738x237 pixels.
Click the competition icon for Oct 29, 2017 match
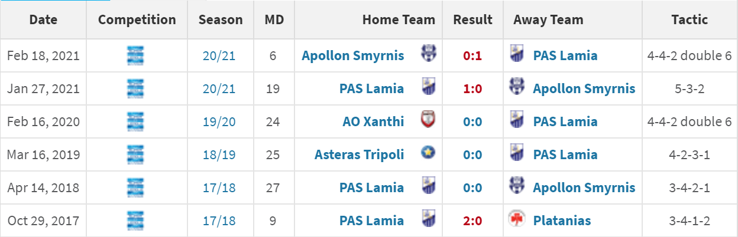coord(136,220)
